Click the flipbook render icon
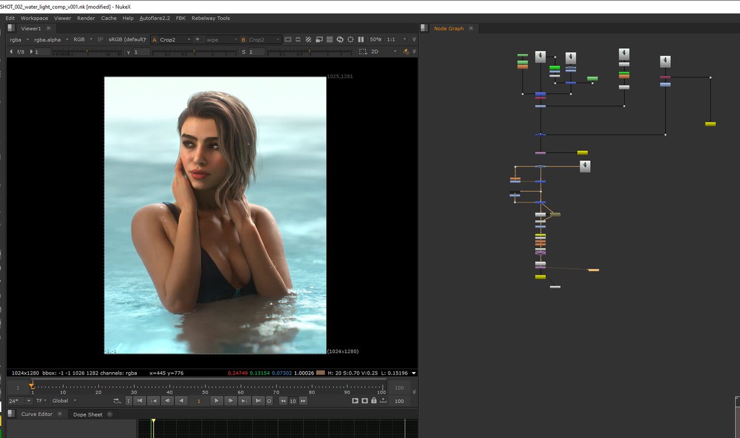Viewport: 740px width, 438px height. coord(355,401)
